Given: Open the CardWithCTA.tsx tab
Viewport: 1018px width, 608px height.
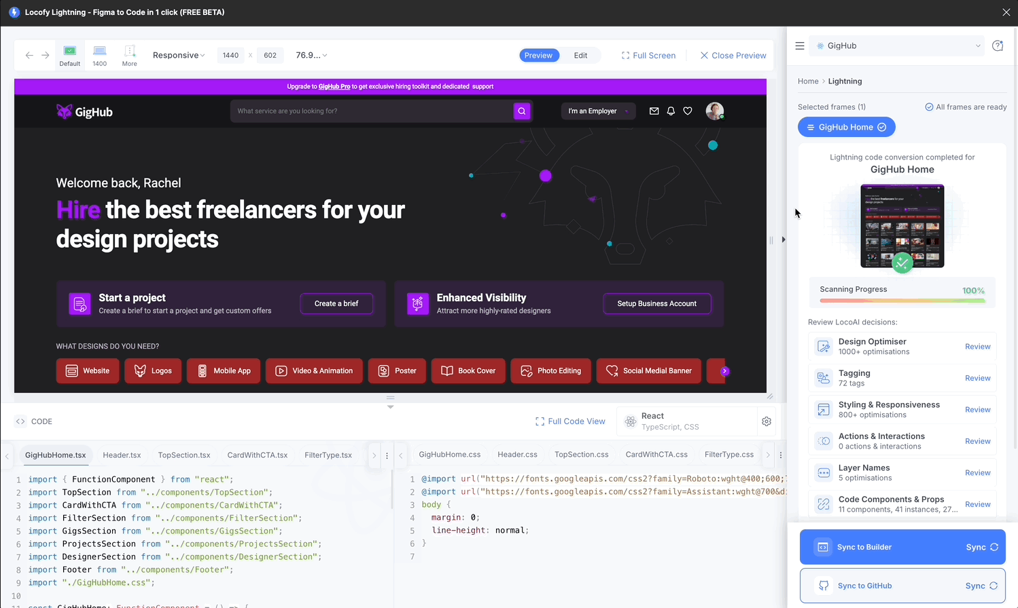Looking at the screenshot, I should (x=258, y=455).
